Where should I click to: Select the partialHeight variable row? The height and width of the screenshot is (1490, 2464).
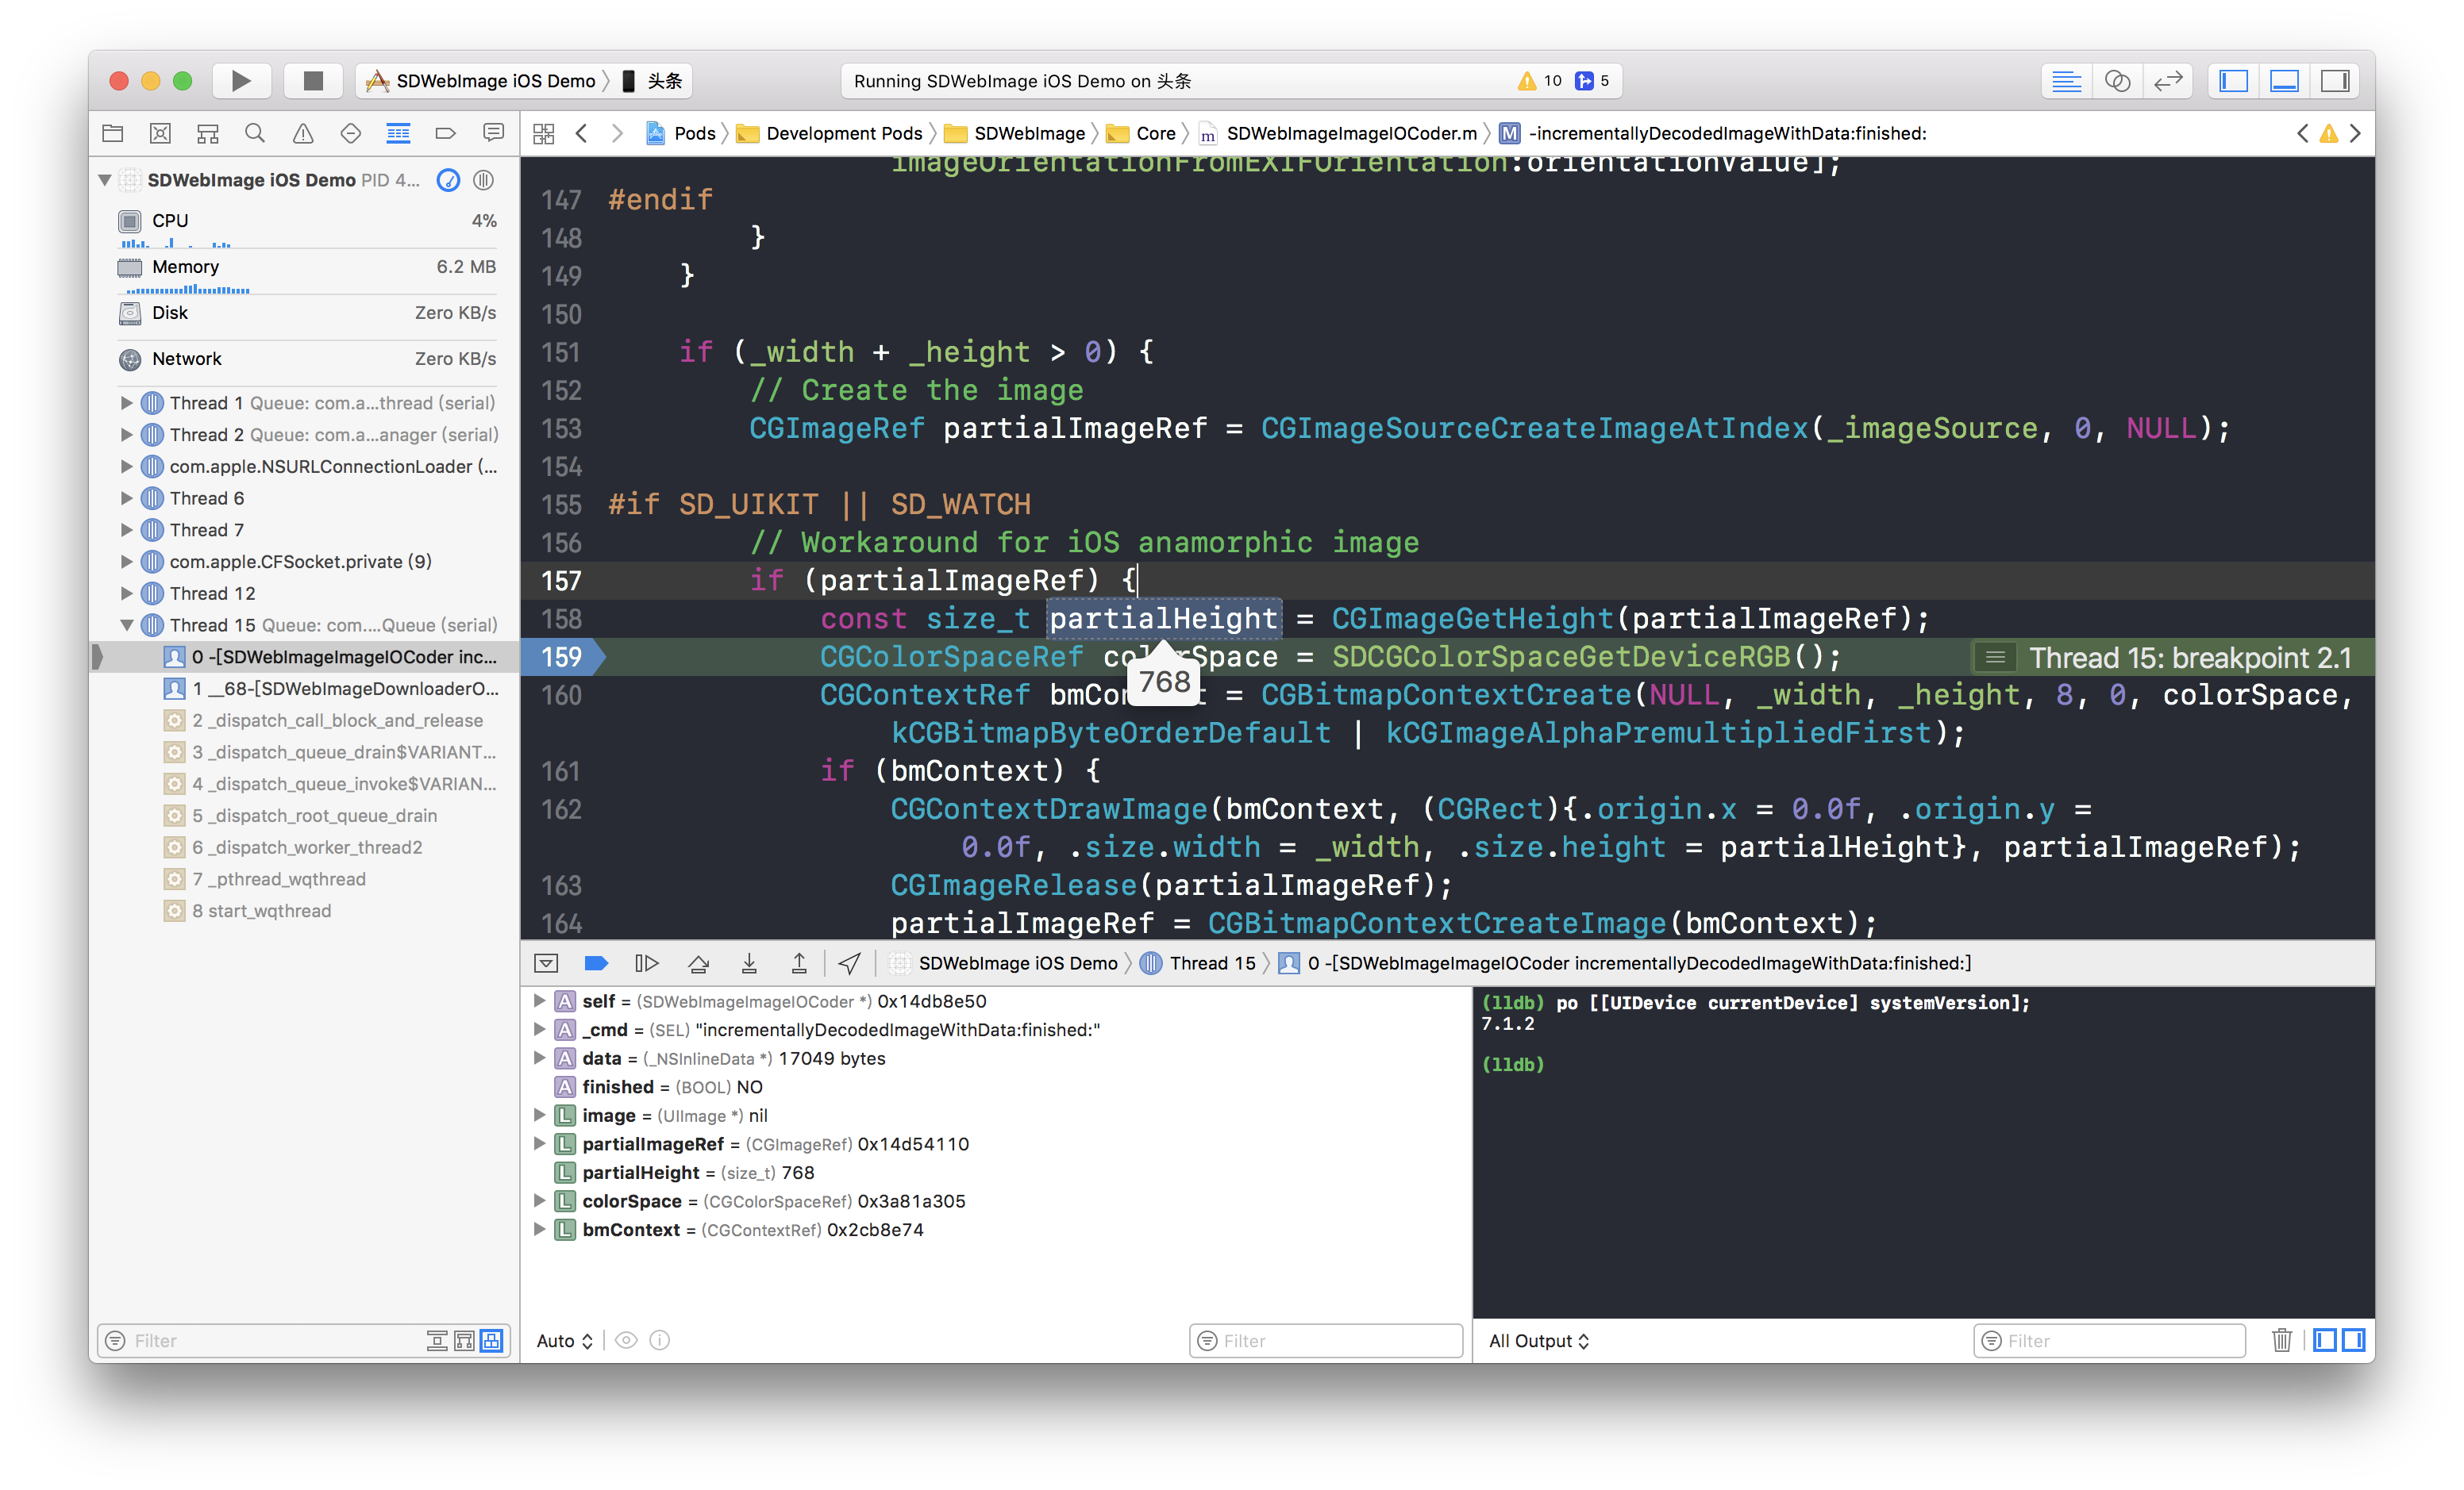[995, 1173]
